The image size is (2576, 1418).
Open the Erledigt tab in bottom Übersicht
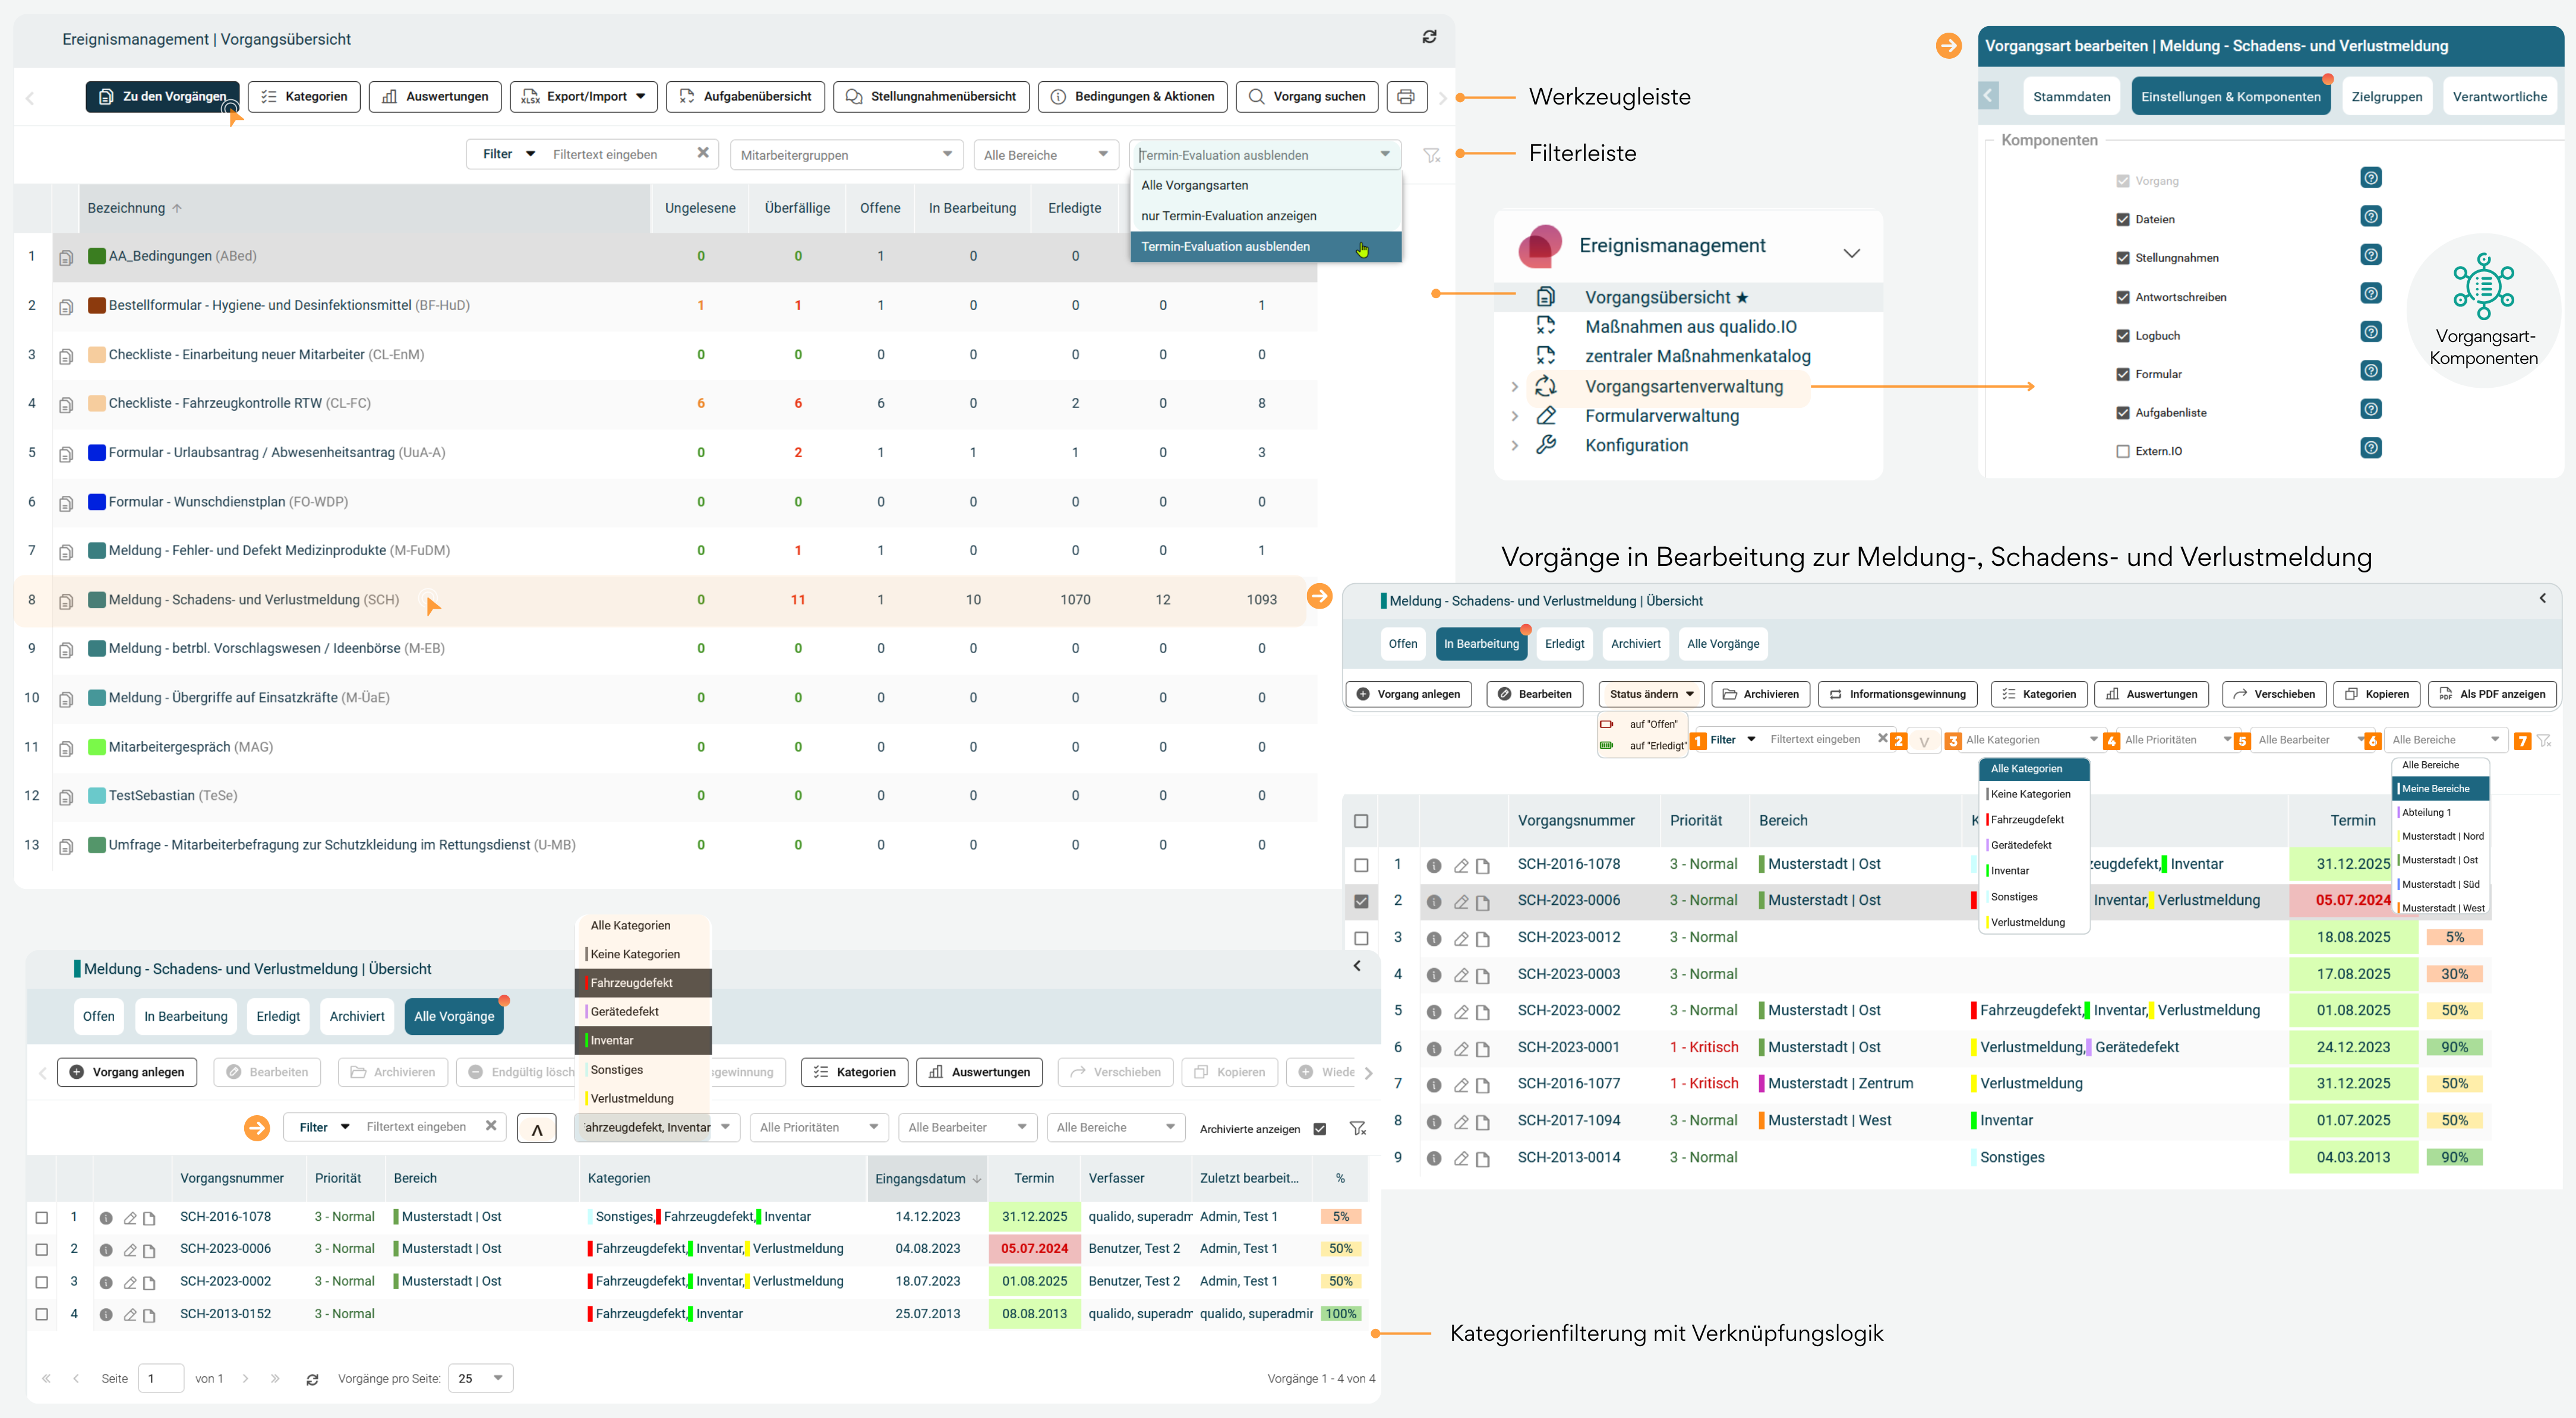click(x=277, y=1016)
